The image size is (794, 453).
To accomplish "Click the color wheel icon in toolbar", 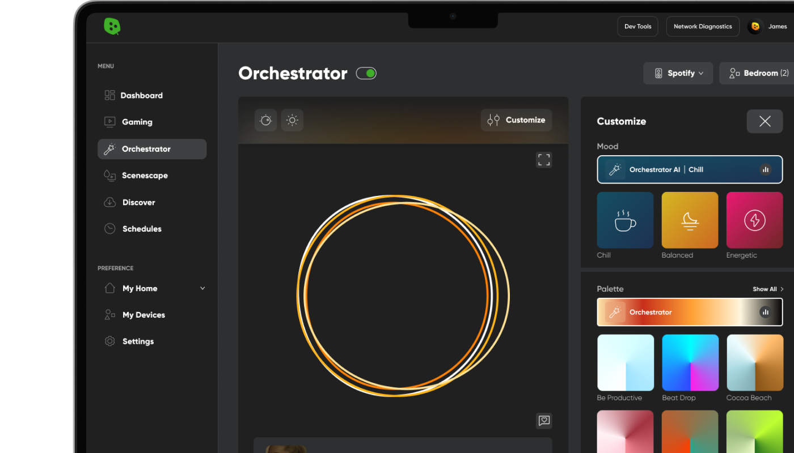I will (265, 120).
